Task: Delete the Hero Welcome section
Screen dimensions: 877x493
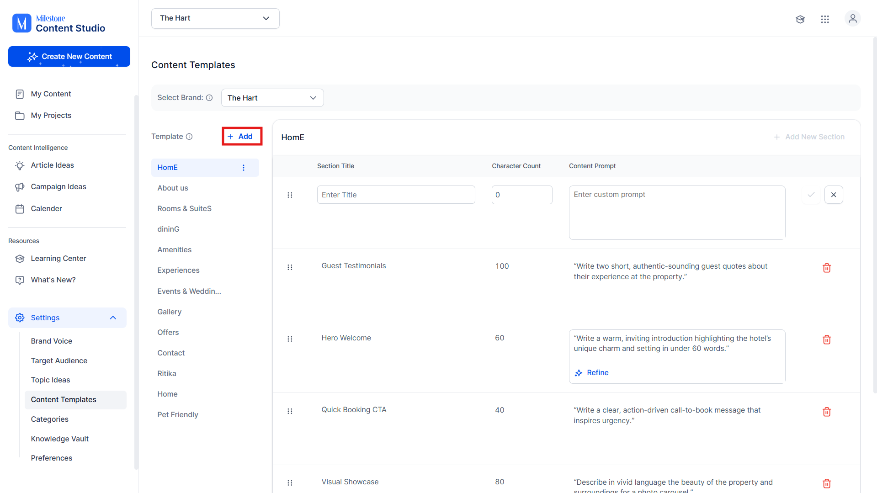Action: [827, 339]
